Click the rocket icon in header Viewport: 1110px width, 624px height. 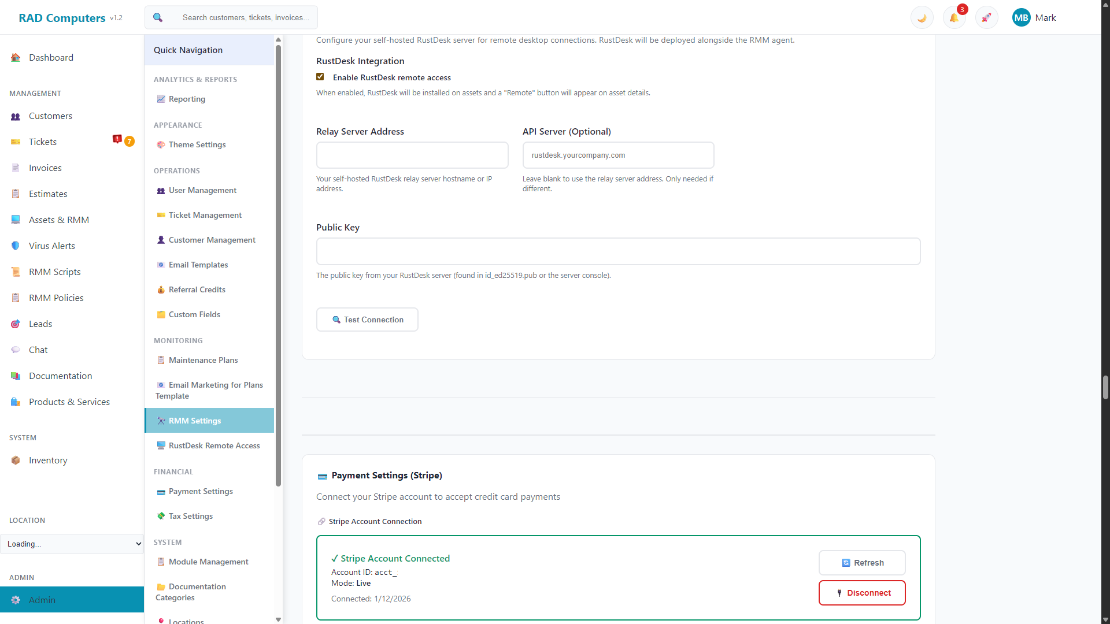(x=986, y=18)
